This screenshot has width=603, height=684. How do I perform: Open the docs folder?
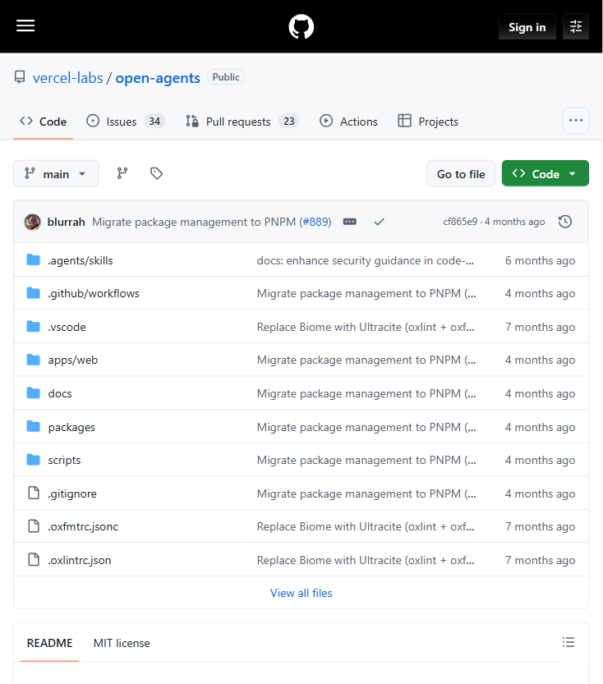pos(60,393)
